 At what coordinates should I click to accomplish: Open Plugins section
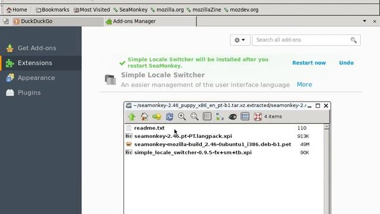41,93
